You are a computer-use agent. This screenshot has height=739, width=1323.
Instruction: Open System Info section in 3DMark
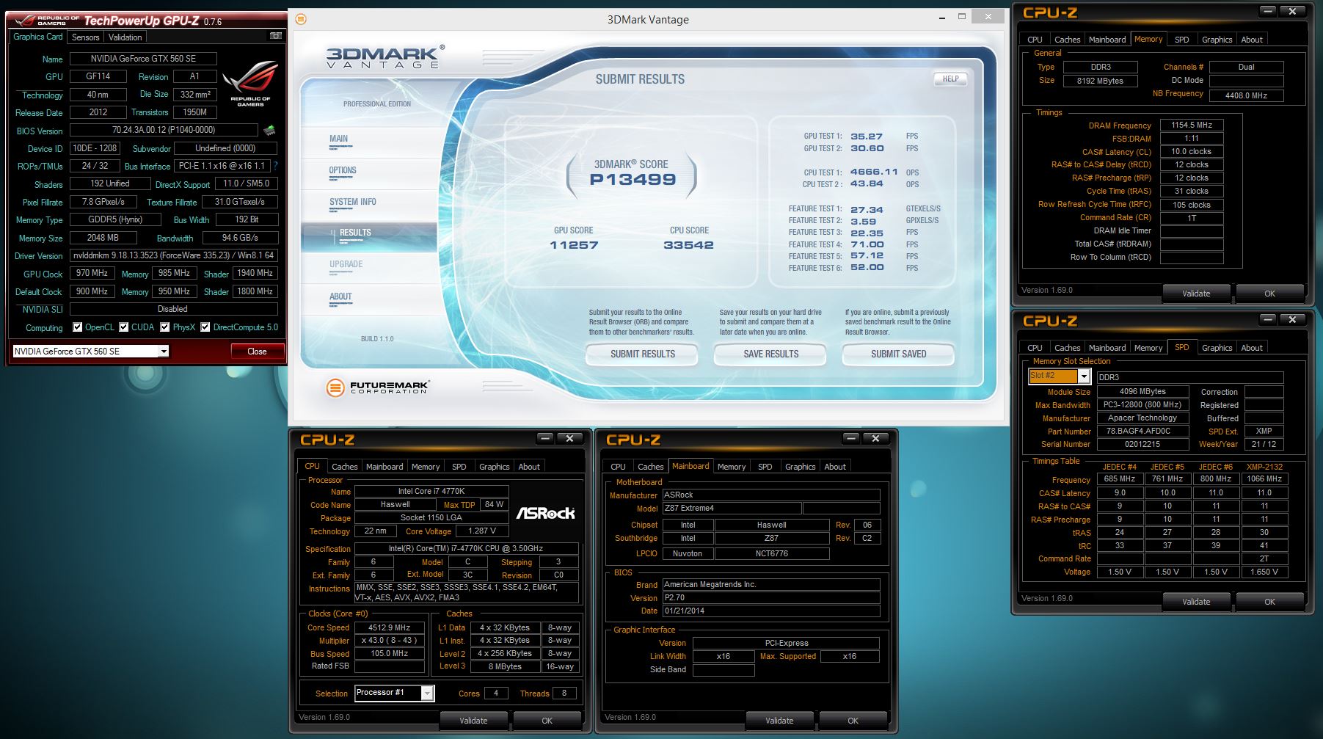[368, 205]
